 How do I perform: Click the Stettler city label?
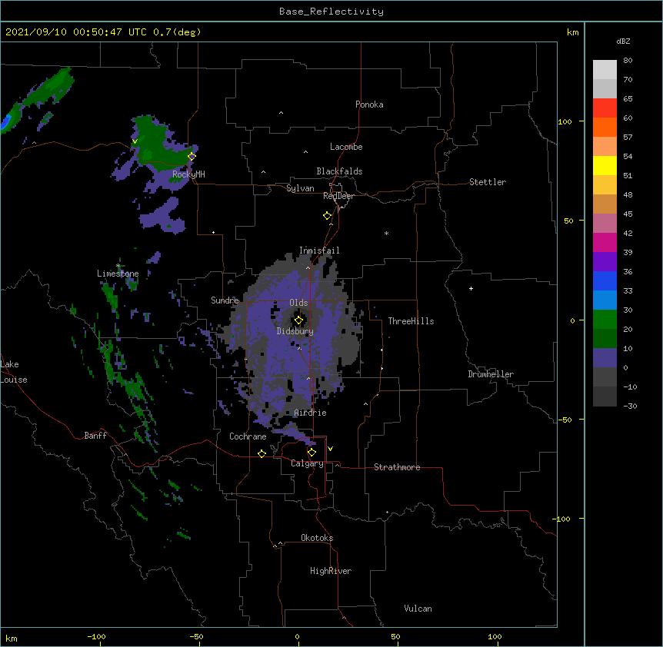(488, 182)
